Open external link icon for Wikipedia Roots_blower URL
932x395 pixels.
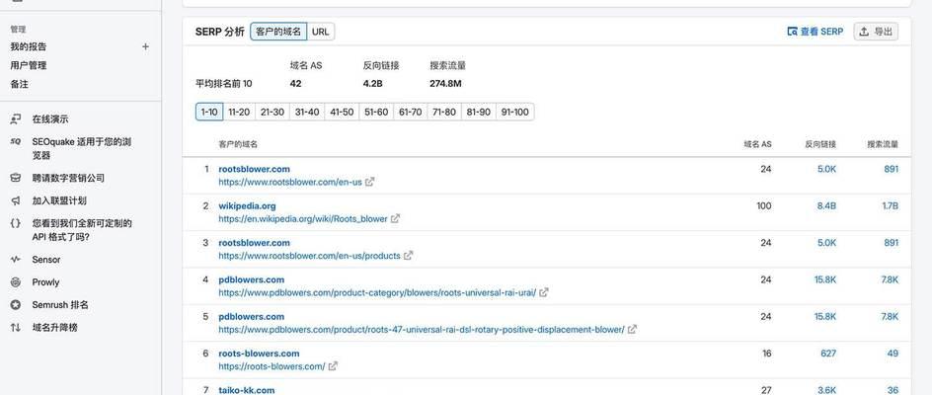click(x=395, y=219)
